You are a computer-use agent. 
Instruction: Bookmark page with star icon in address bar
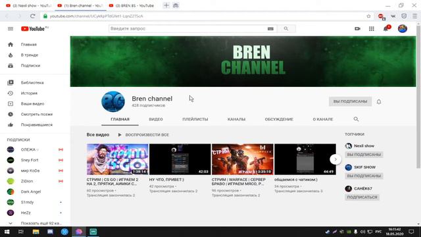(x=368, y=16)
